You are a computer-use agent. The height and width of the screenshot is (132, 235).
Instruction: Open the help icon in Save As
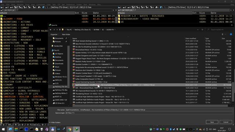231,34
